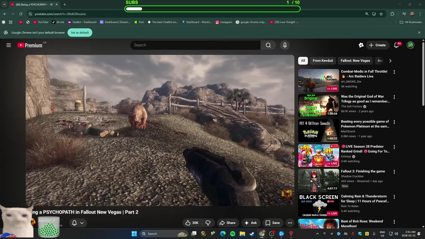Image resolution: width=425 pixels, height=239 pixels.
Task: Click the zoom magnifier in address bar
Action: pyautogui.click(x=367, y=14)
